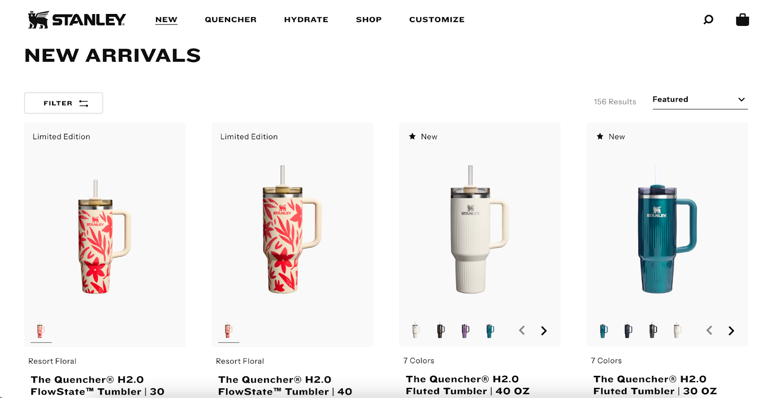Open the Hydrate menu
771x398 pixels.
[306, 20]
